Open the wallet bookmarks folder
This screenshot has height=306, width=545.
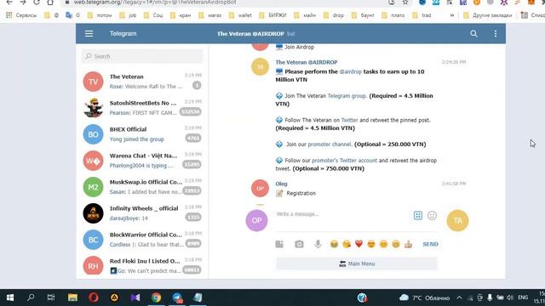coord(240,15)
